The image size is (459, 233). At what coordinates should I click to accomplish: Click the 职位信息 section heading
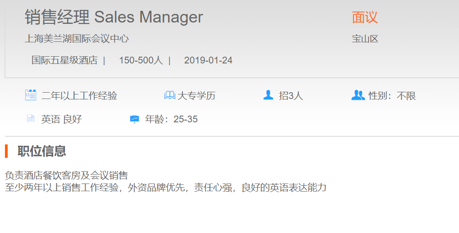click(42, 151)
